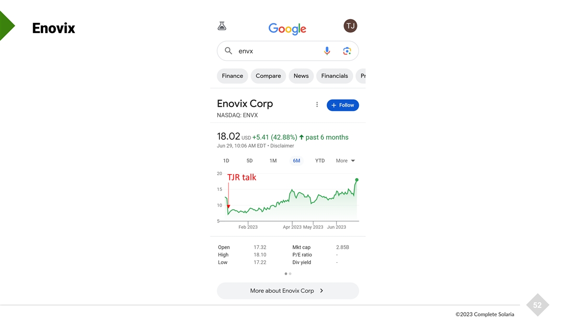Viewport: 575px width, 323px height.
Task: Select the 1M chart range
Action: (273, 161)
